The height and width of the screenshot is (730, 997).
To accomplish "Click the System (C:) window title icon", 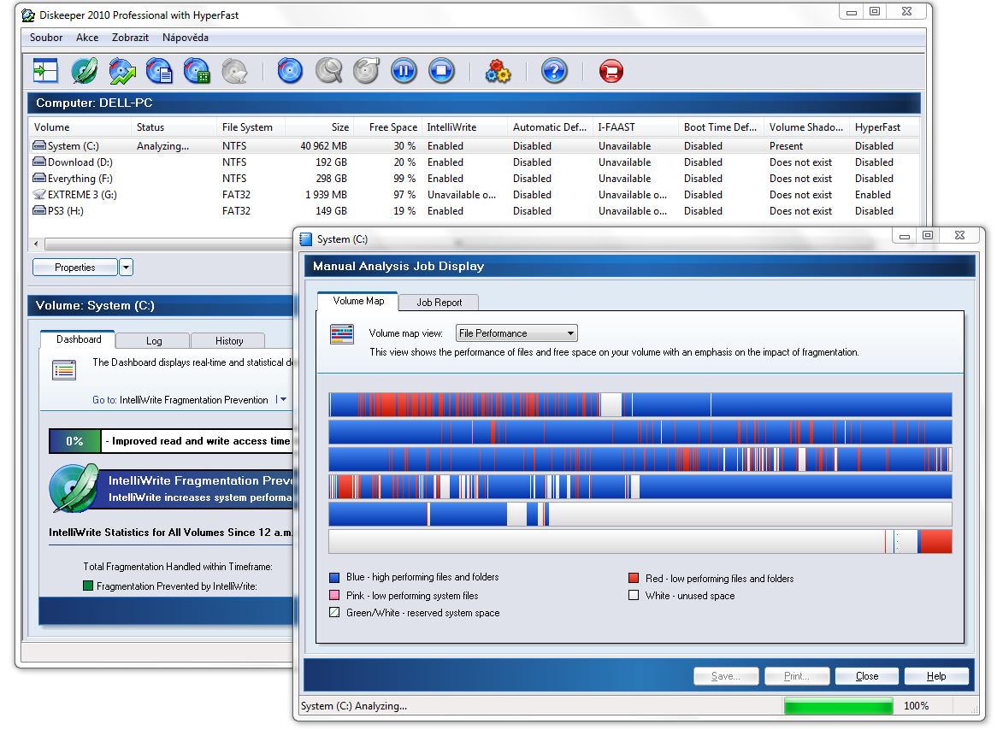I will (306, 239).
